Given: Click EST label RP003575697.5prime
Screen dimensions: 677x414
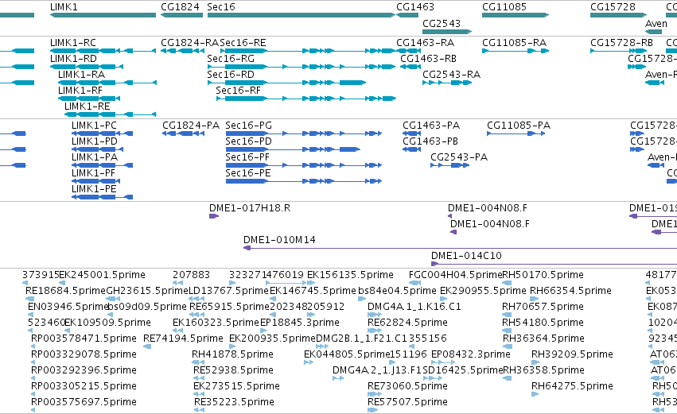Looking at the screenshot, I should tap(84, 402).
